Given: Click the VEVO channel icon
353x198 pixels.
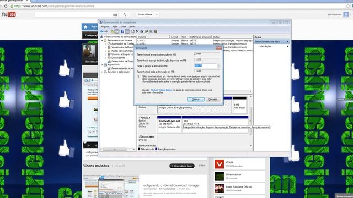Looking at the screenshot, I should pyautogui.click(x=220, y=164).
